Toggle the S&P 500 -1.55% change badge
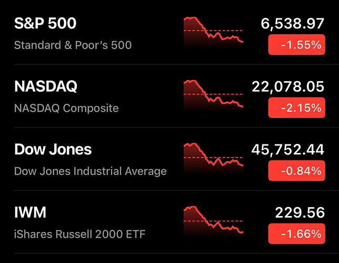The image size is (339, 263). pyautogui.click(x=296, y=45)
